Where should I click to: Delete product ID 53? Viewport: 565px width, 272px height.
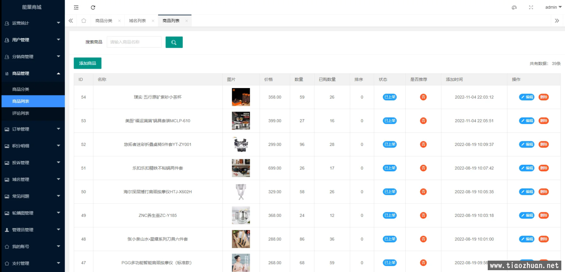tap(544, 121)
